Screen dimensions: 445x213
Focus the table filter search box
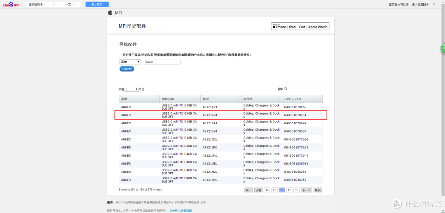coord(302,89)
